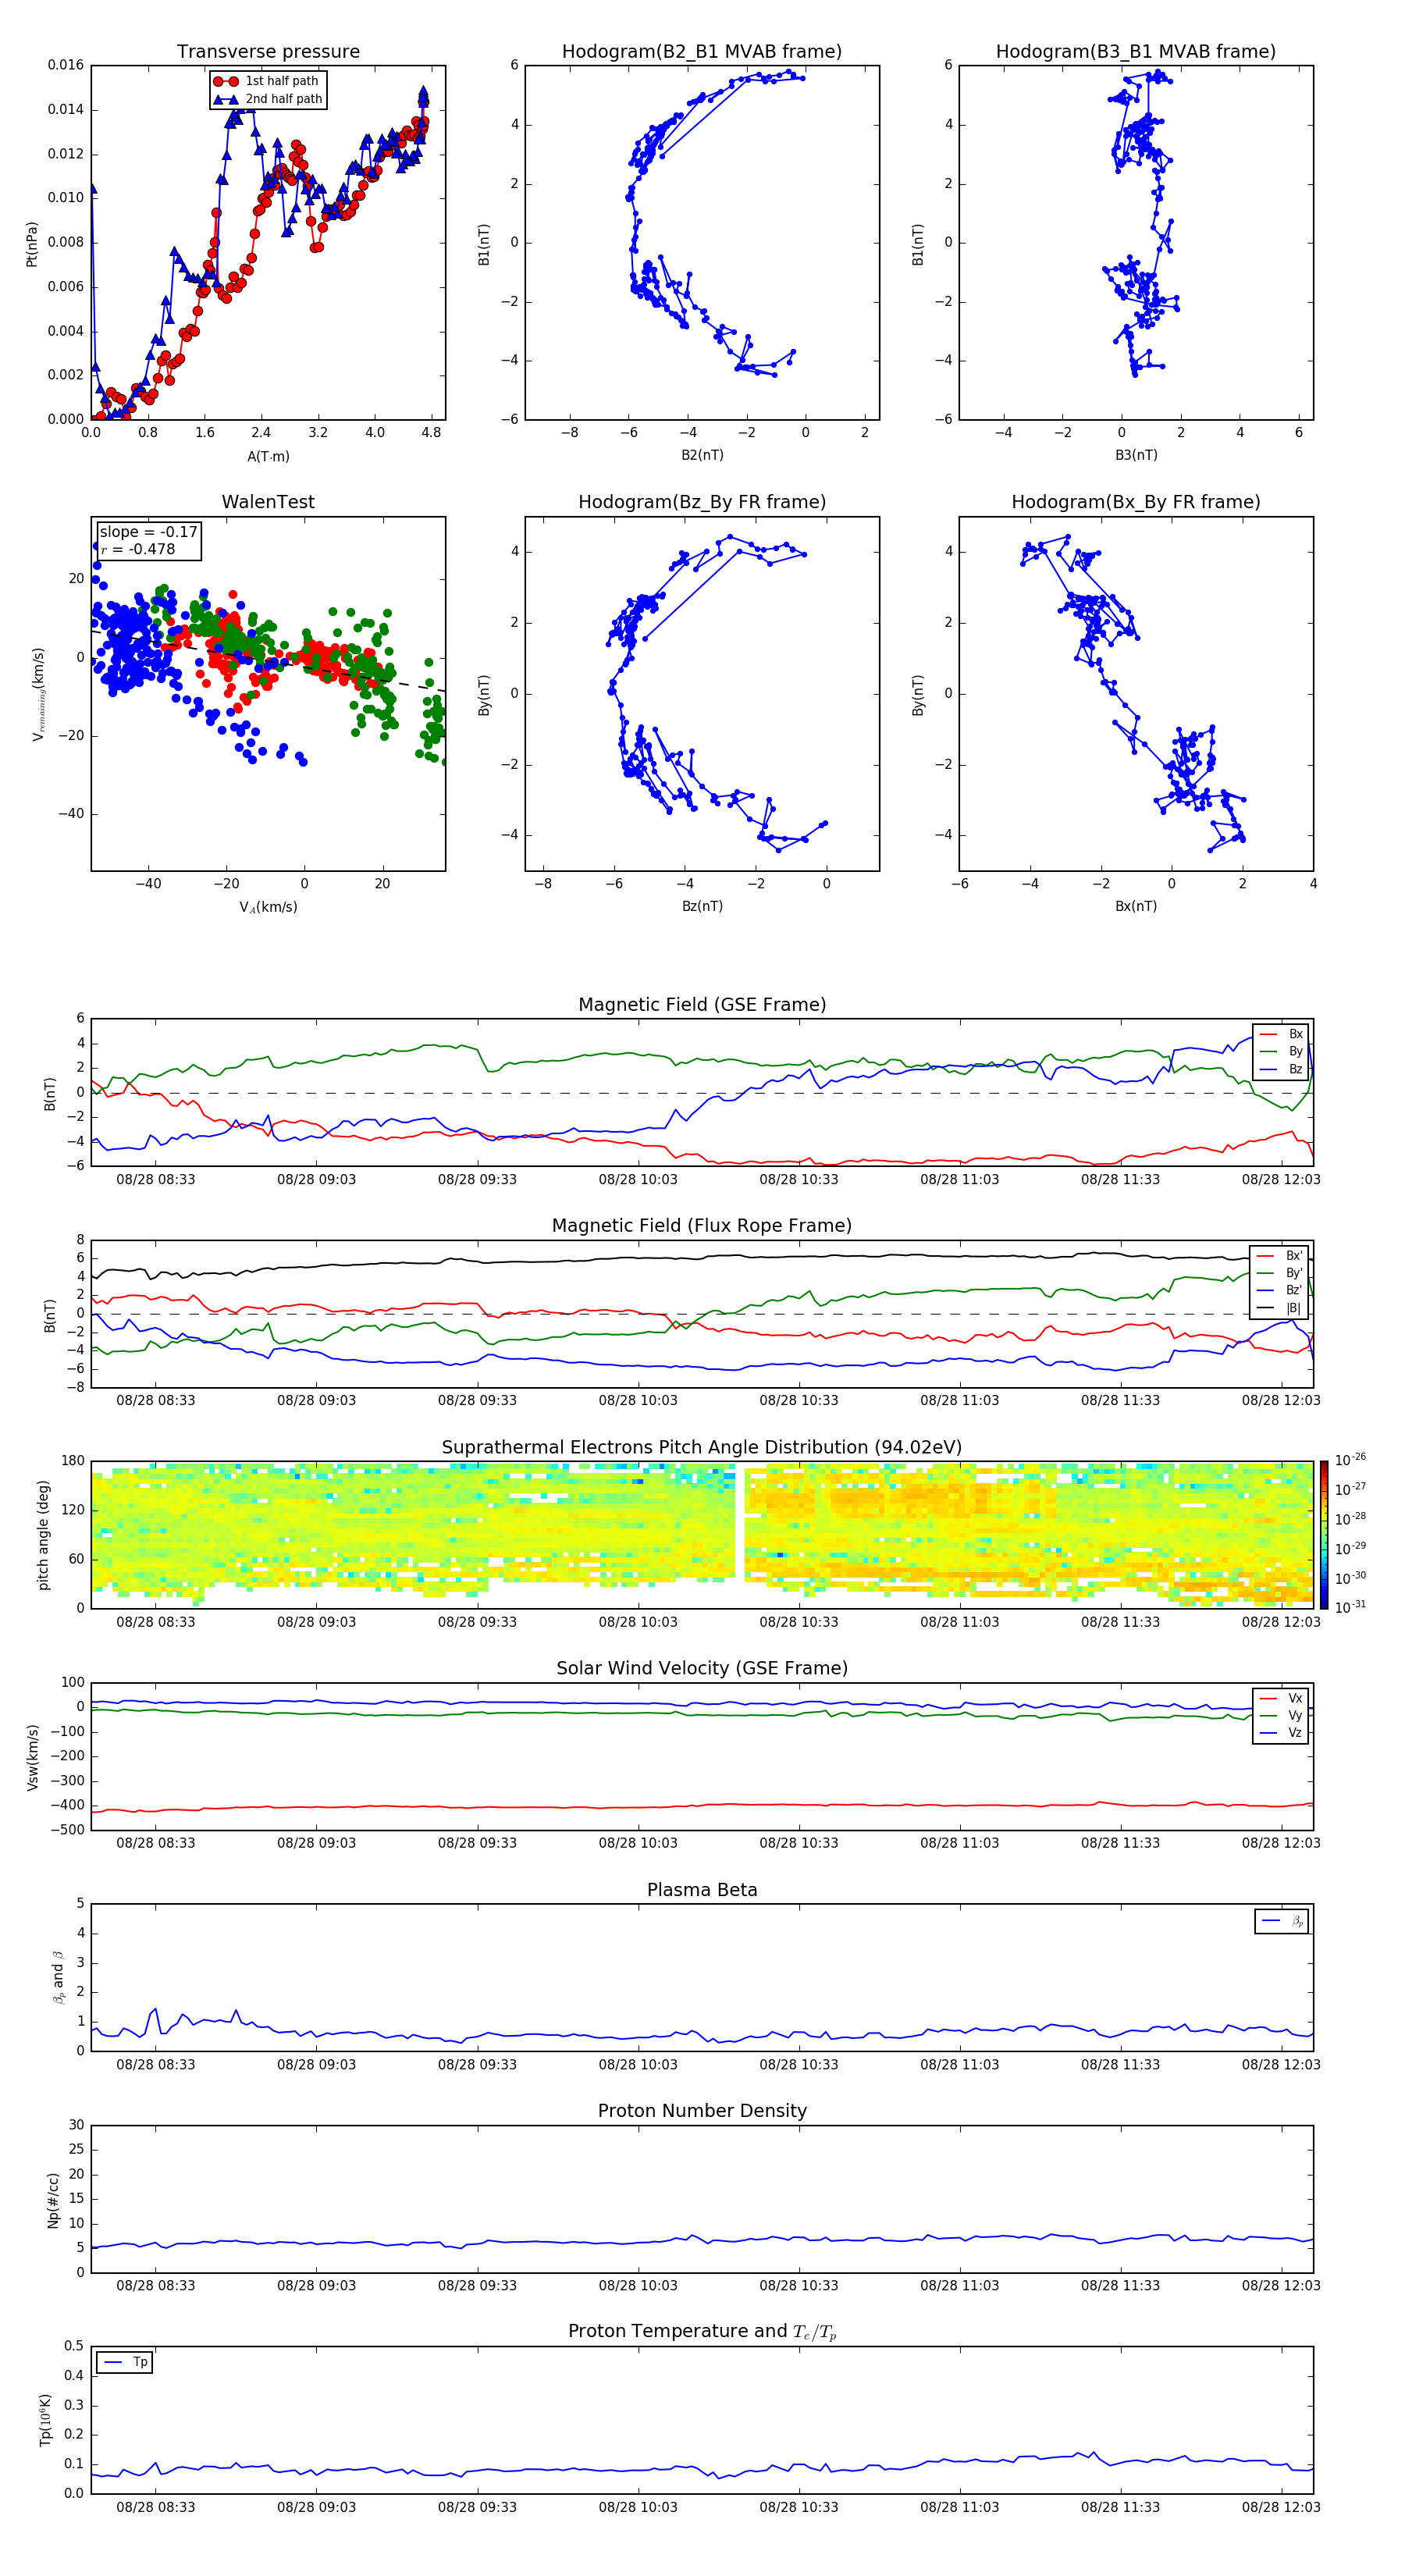This screenshot has height=2576, width=1405.
Task: Click Suprathermal Electrons Pitch Angle Distribution title
Action: click(702, 1448)
